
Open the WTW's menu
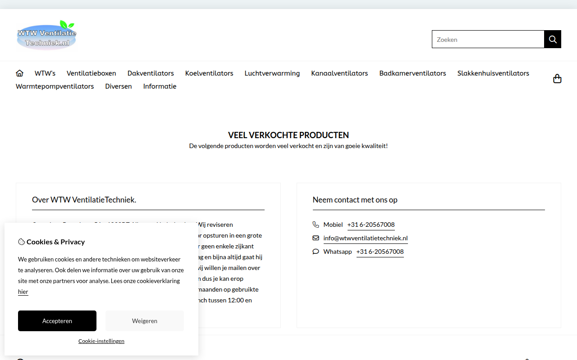[x=45, y=73]
